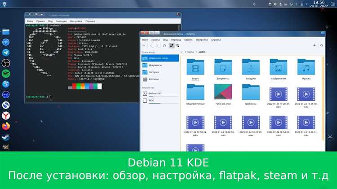The image size is (337, 189).
Task: Open the HDD device in sidebar
Action: (160, 101)
